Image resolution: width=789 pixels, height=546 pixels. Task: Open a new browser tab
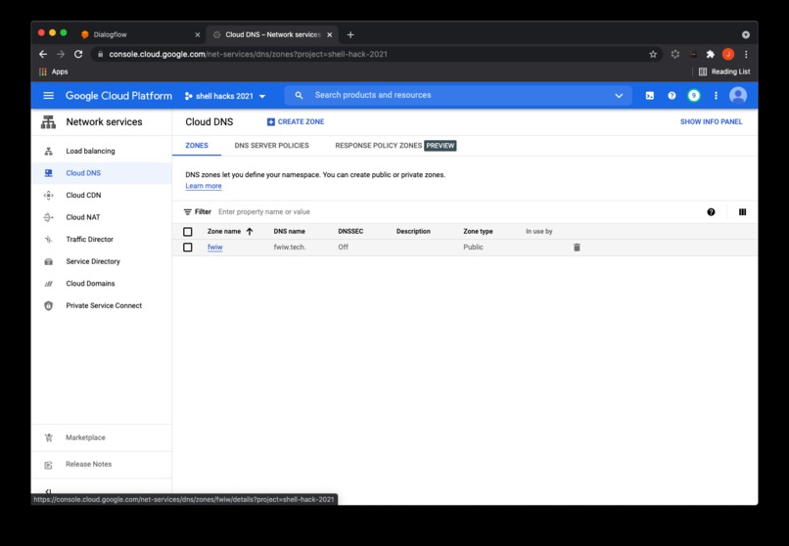(x=350, y=34)
